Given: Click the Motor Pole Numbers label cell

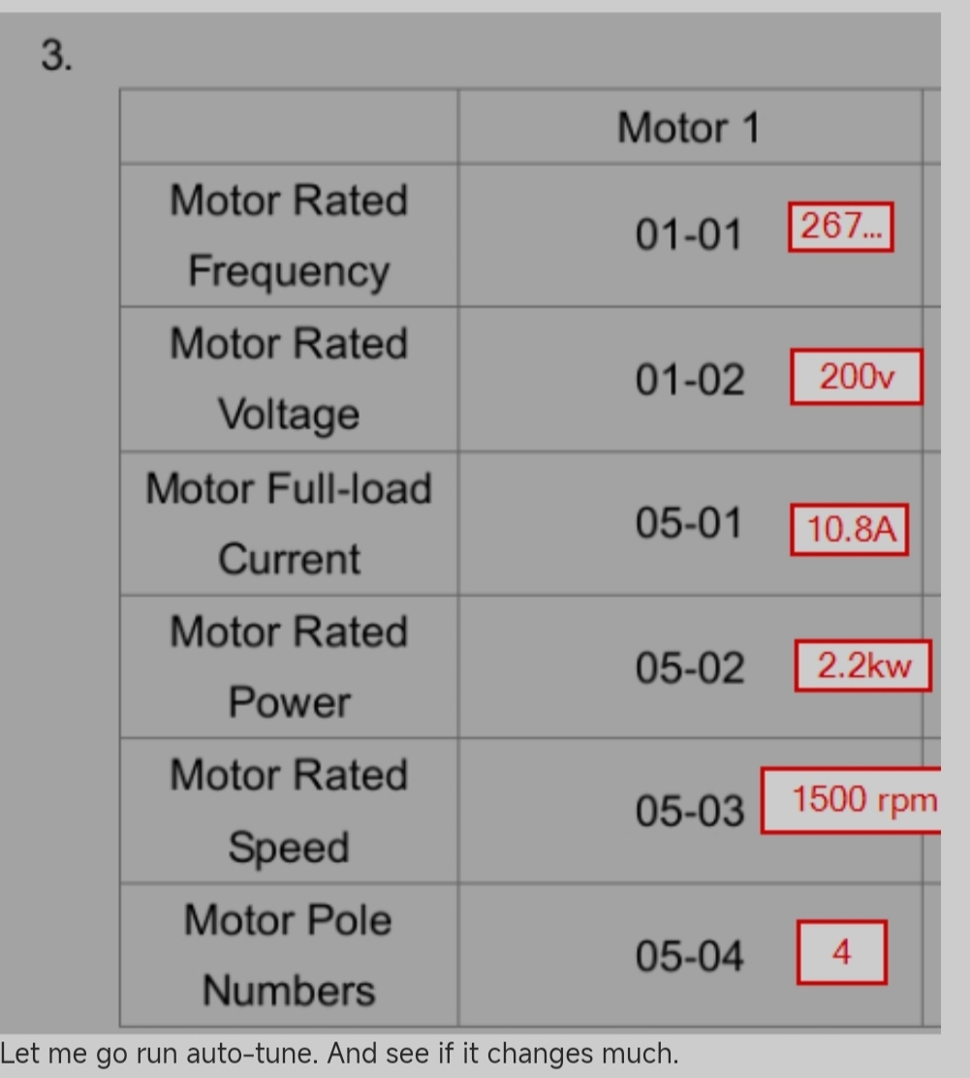Looking at the screenshot, I should tap(289, 955).
